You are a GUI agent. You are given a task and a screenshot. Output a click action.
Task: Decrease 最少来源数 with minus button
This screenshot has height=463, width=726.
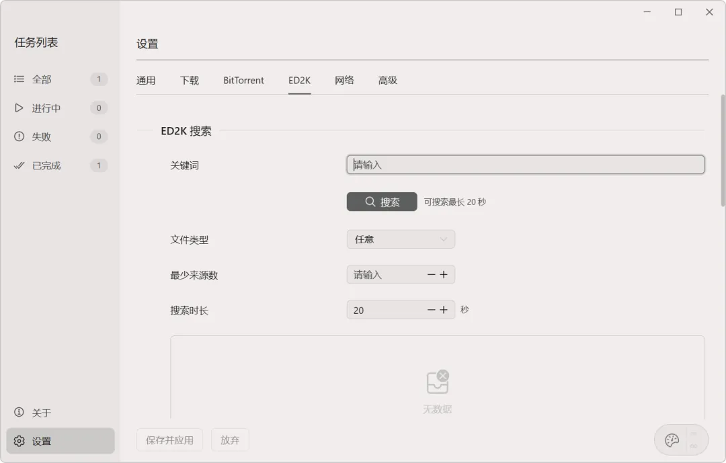(431, 275)
